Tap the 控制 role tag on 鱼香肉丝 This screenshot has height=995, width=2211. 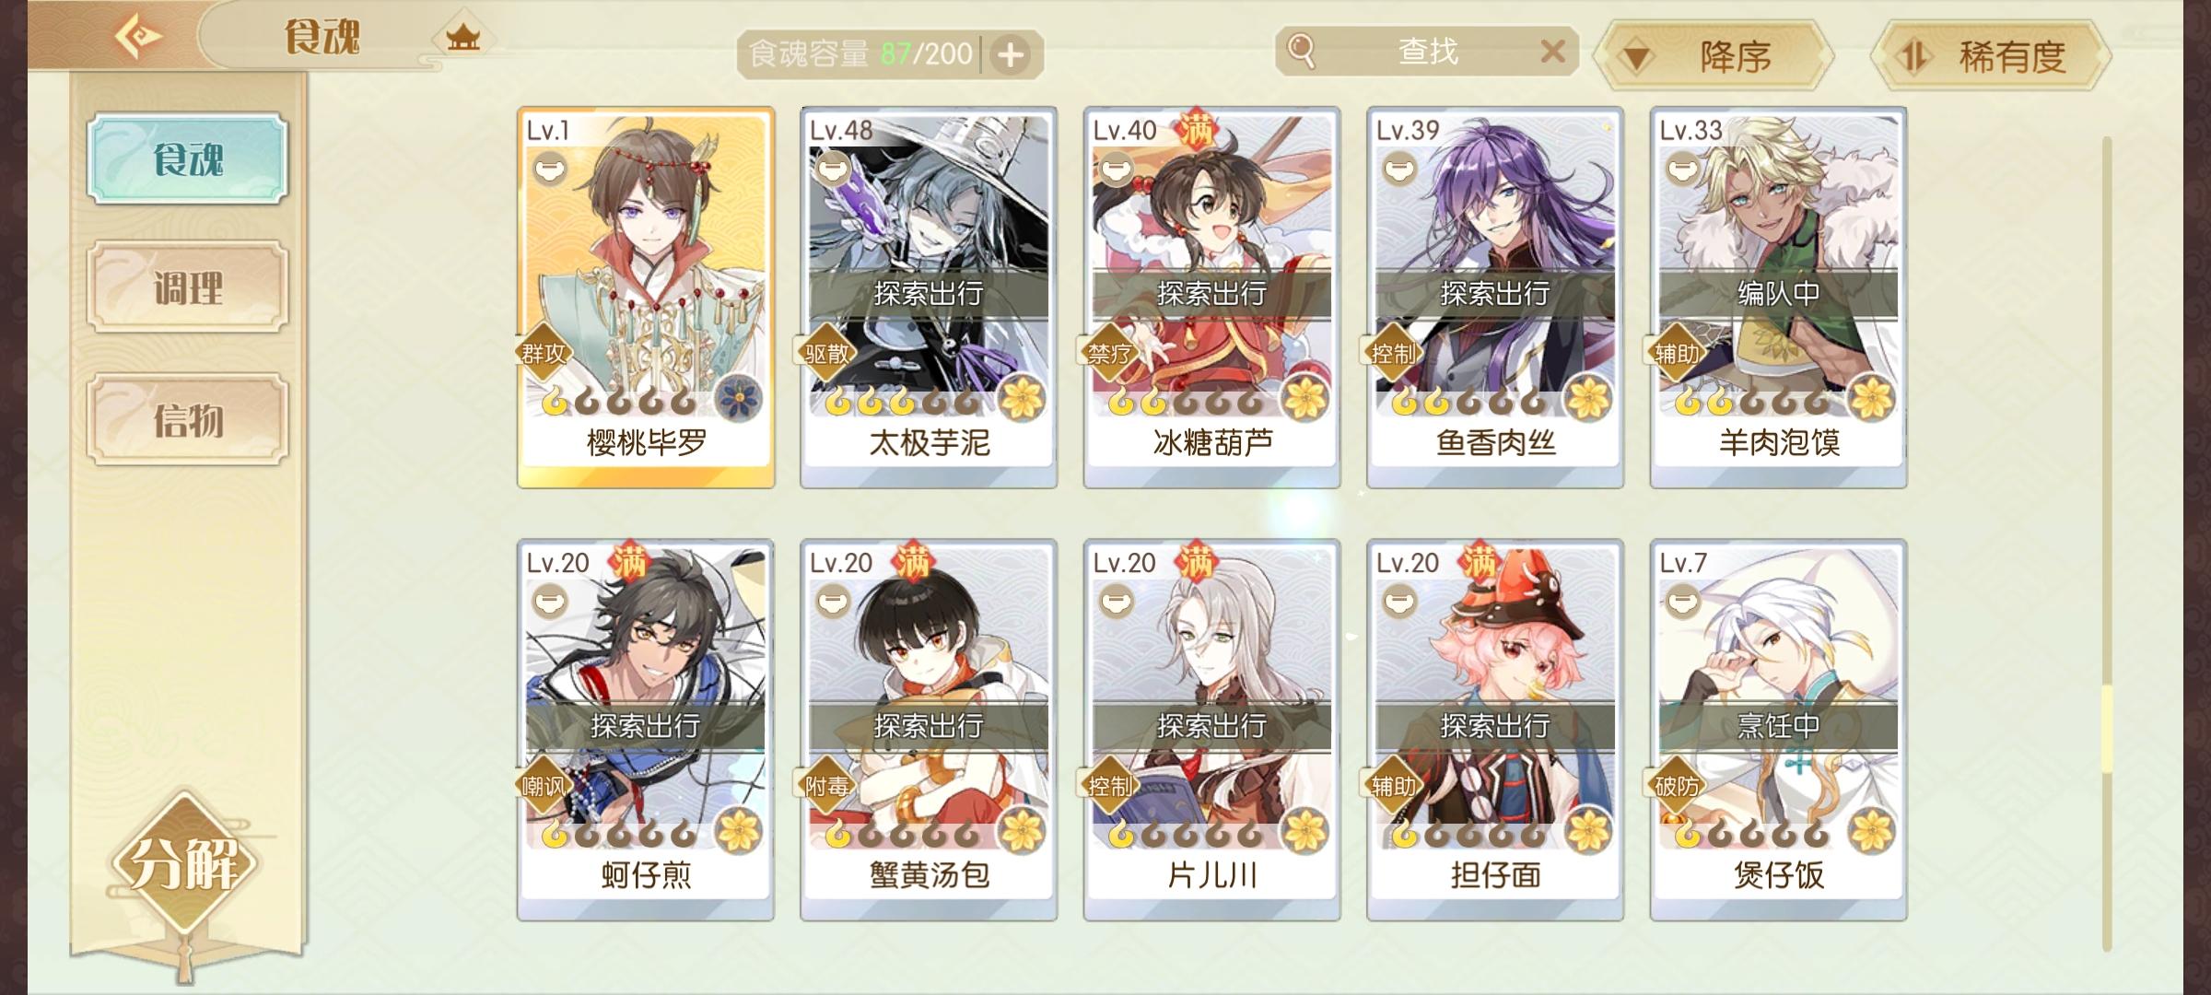tap(1391, 353)
